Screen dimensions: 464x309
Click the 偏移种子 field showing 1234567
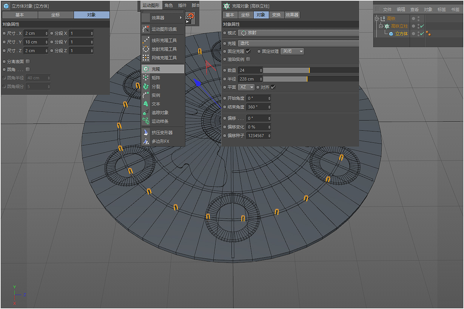(258, 136)
